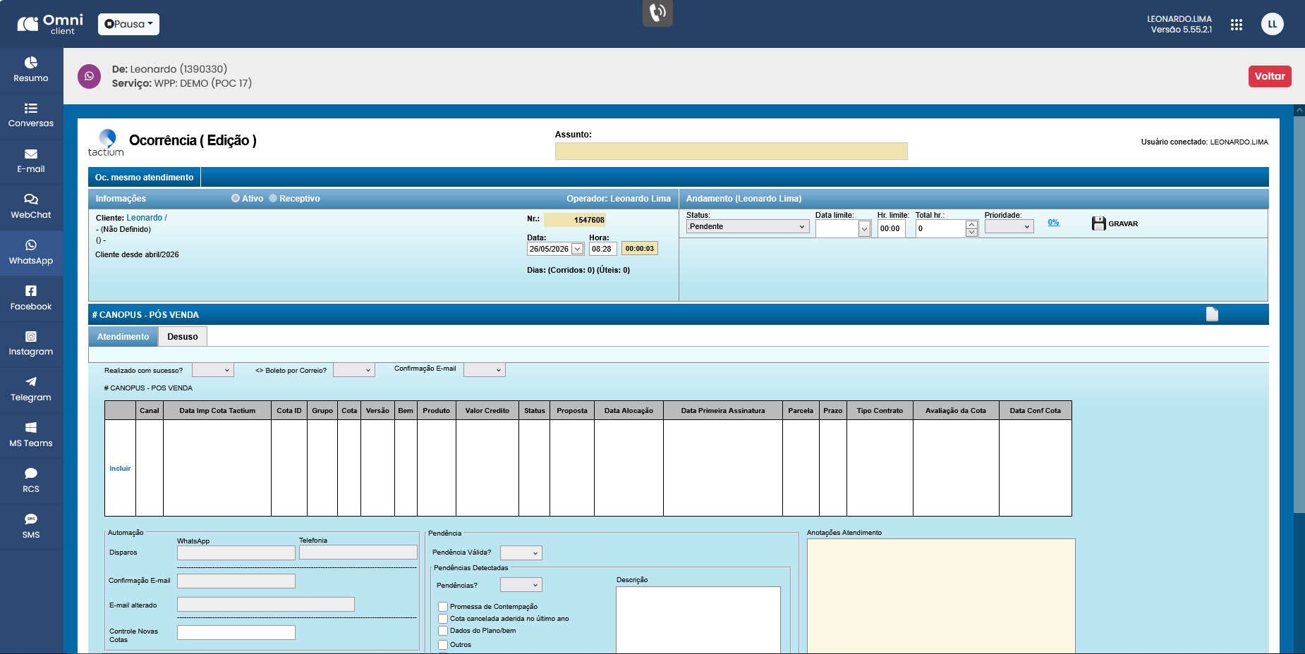Viewport: 1305px width, 654px height.
Task: Click the phone call icon at top
Action: coord(657,13)
